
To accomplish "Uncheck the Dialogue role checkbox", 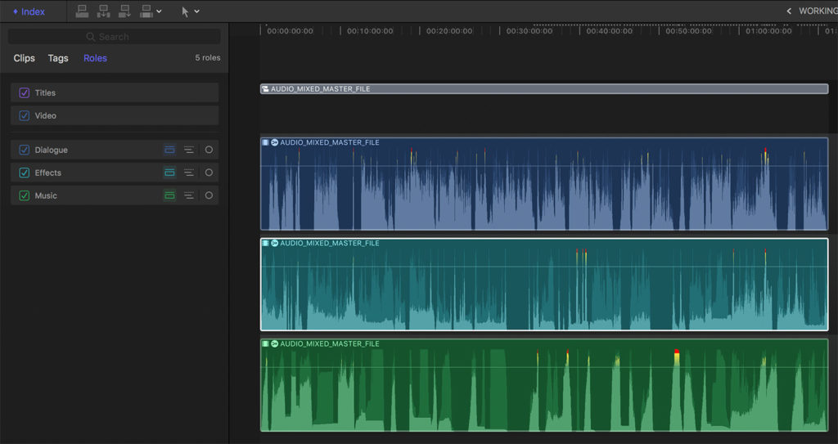I will pos(24,150).
